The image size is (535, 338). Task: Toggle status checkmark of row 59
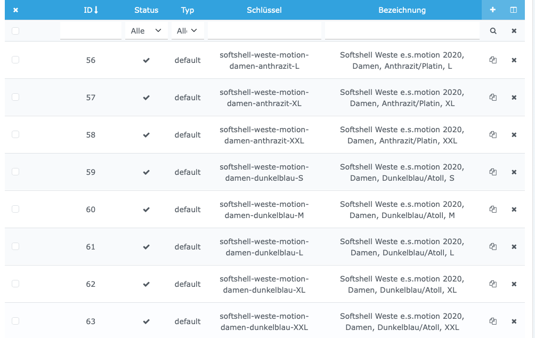[147, 172]
